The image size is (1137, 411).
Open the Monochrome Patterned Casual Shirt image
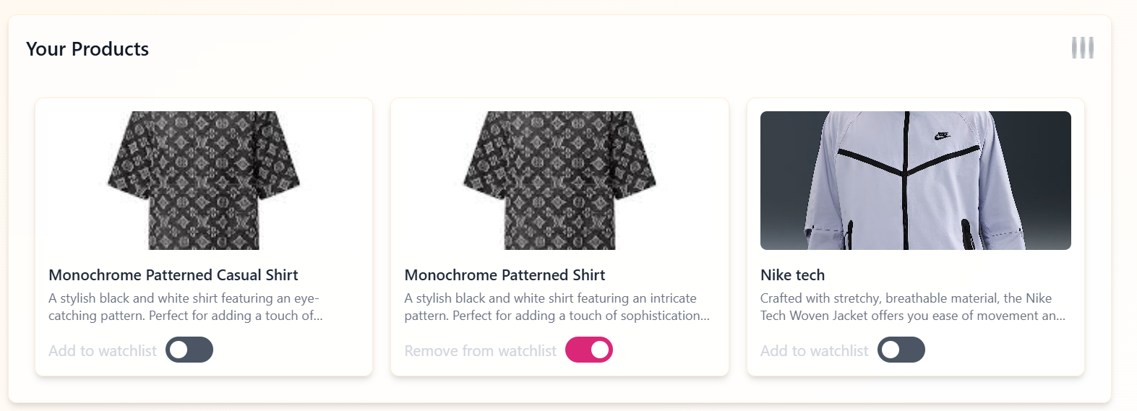pos(204,181)
